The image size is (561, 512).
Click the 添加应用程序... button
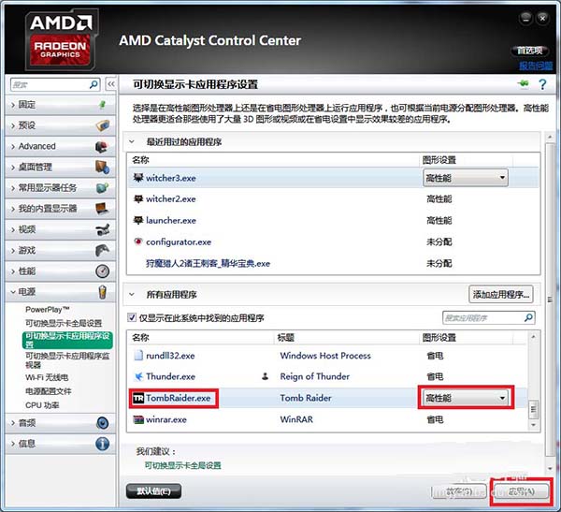(501, 294)
